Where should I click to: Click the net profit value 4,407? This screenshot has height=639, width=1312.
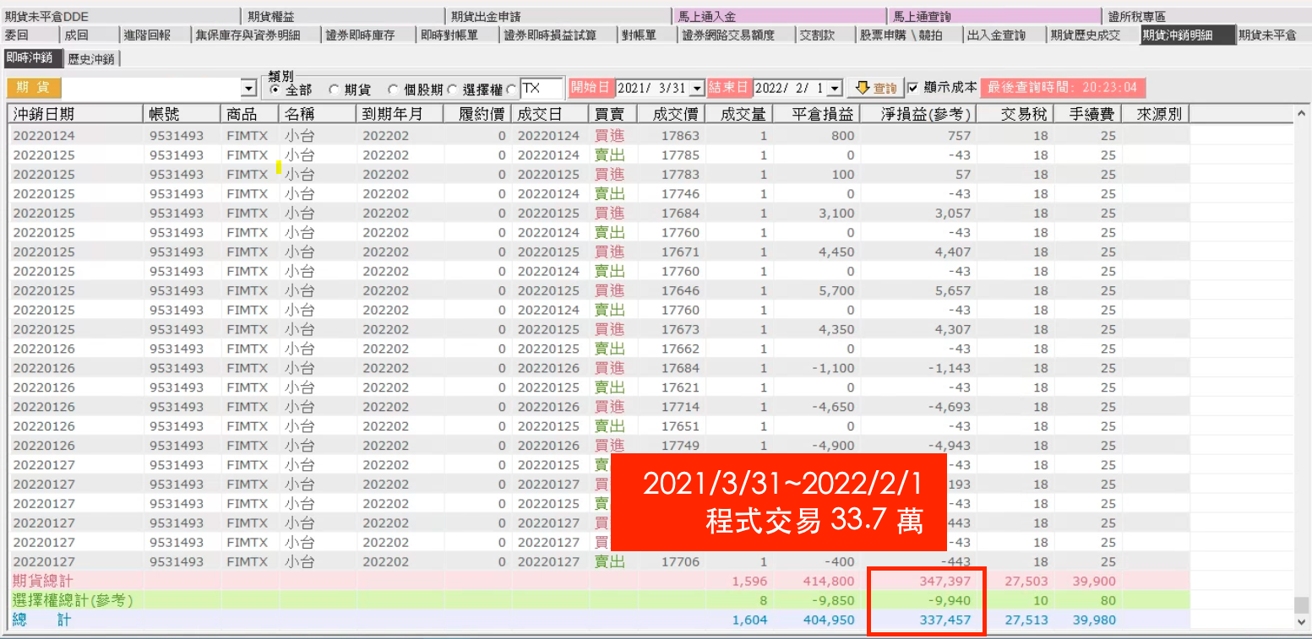pyautogui.click(x=952, y=252)
